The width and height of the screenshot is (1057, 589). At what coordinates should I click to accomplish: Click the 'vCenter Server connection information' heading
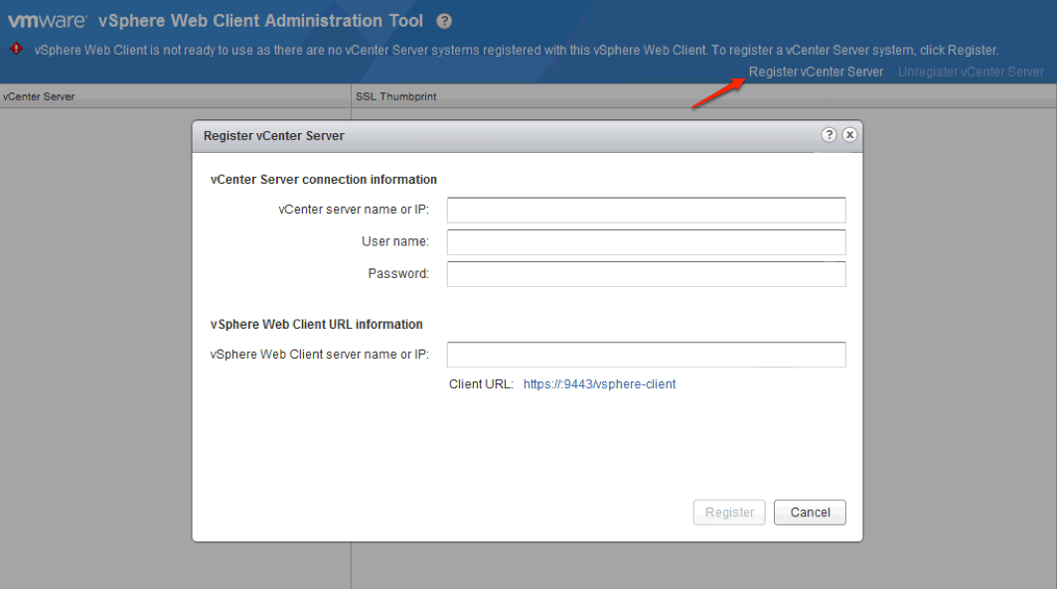point(324,179)
